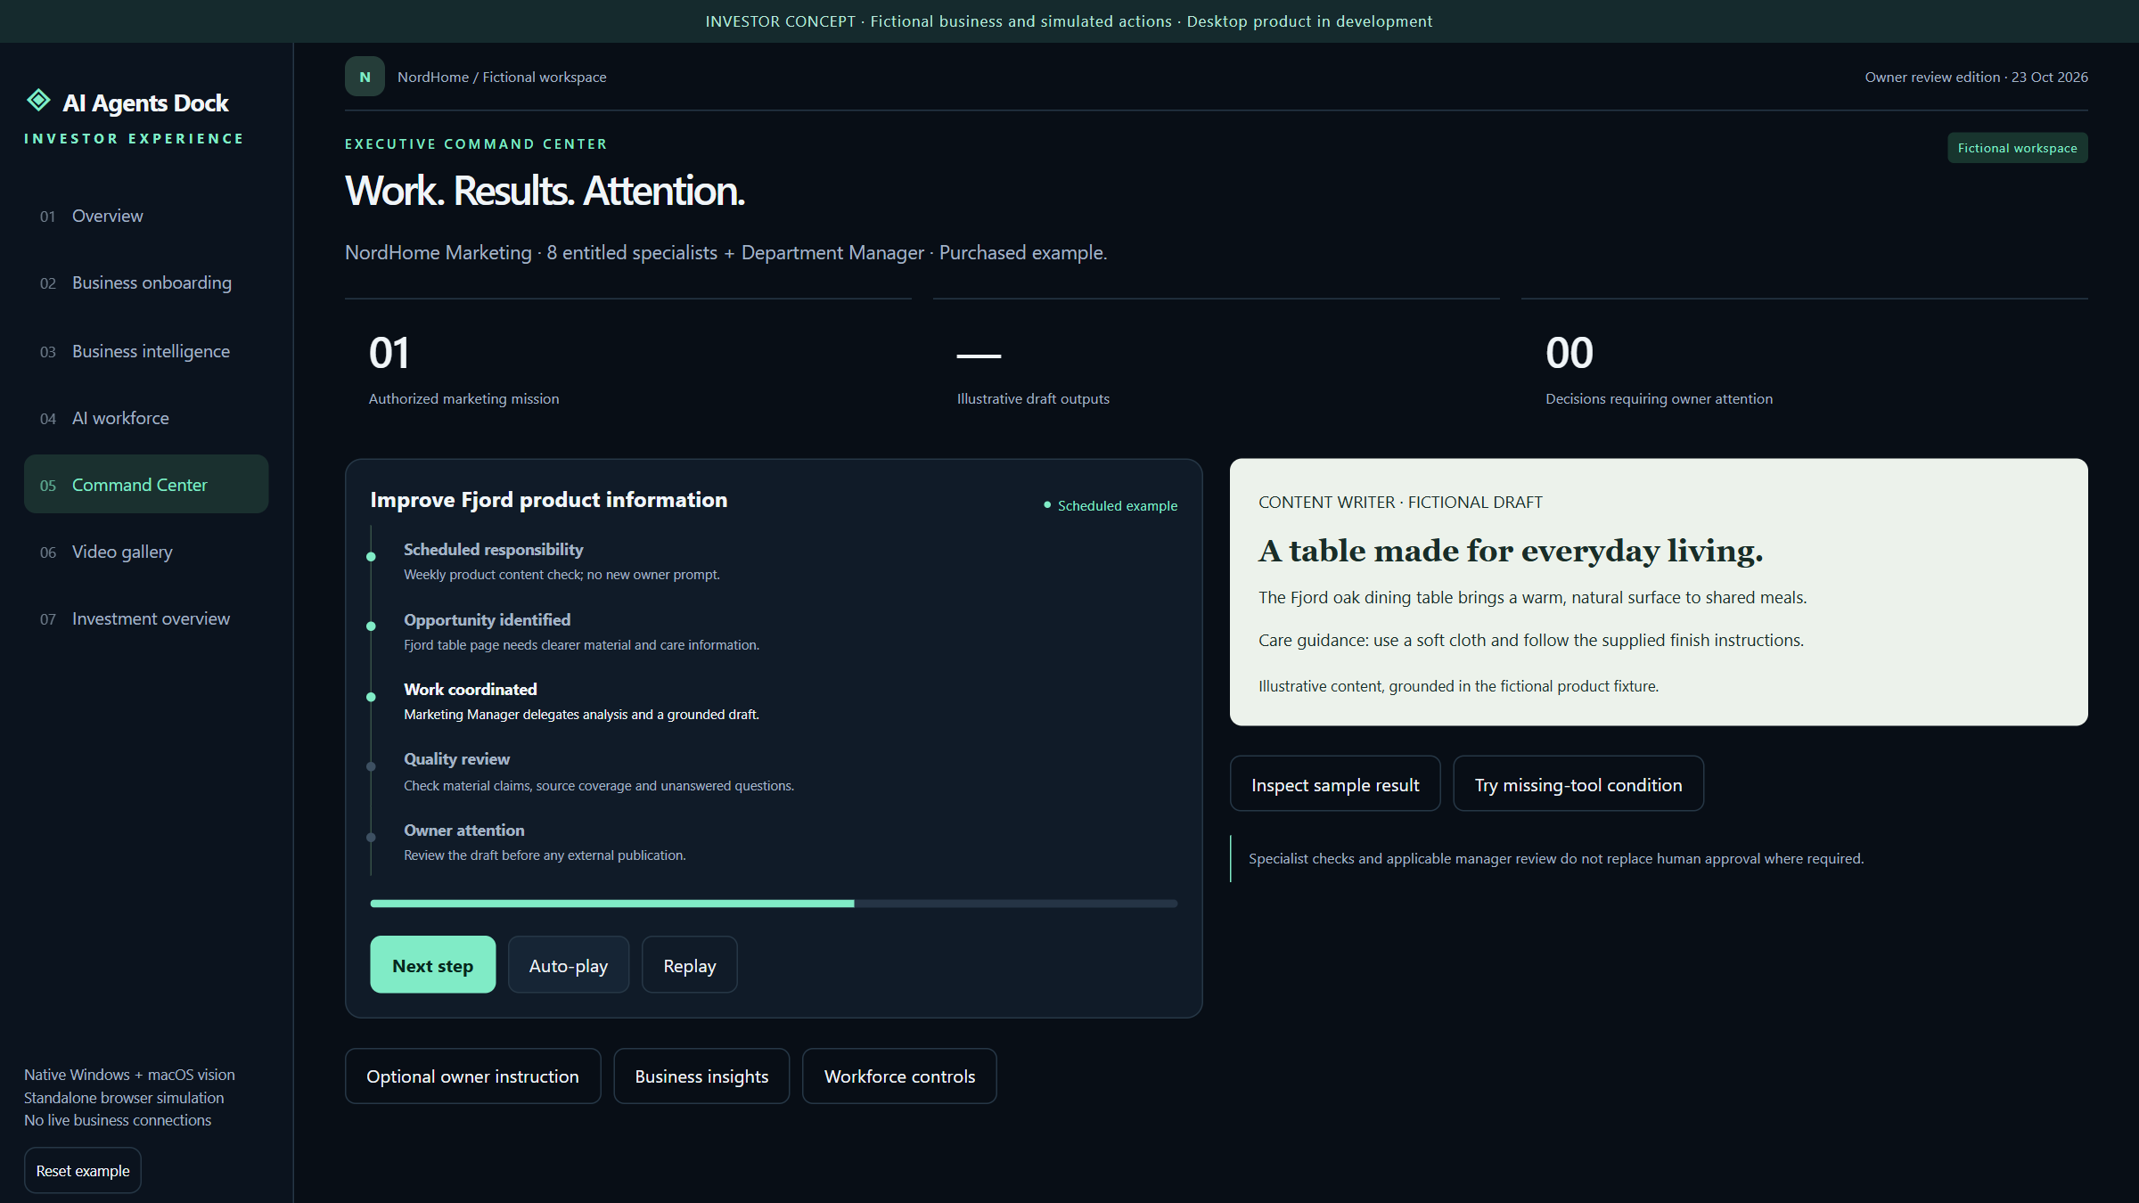The height and width of the screenshot is (1203, 2139).
Task: Open Optional owner instruction
Action: pos(472,1076)
